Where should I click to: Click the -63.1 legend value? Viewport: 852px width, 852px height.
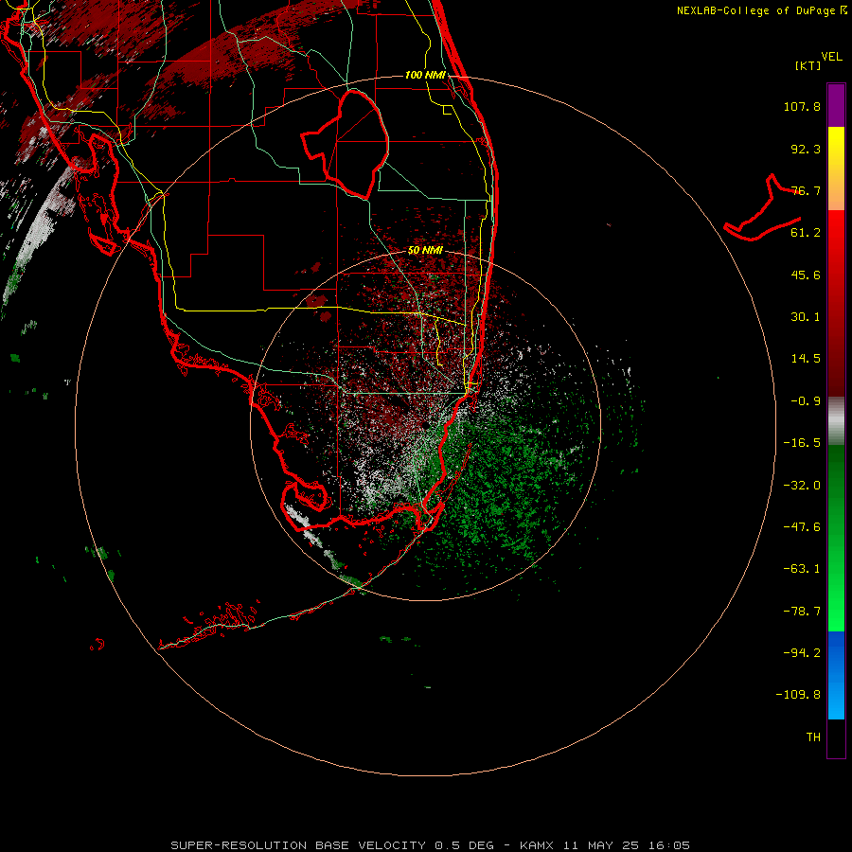[802, 569]
